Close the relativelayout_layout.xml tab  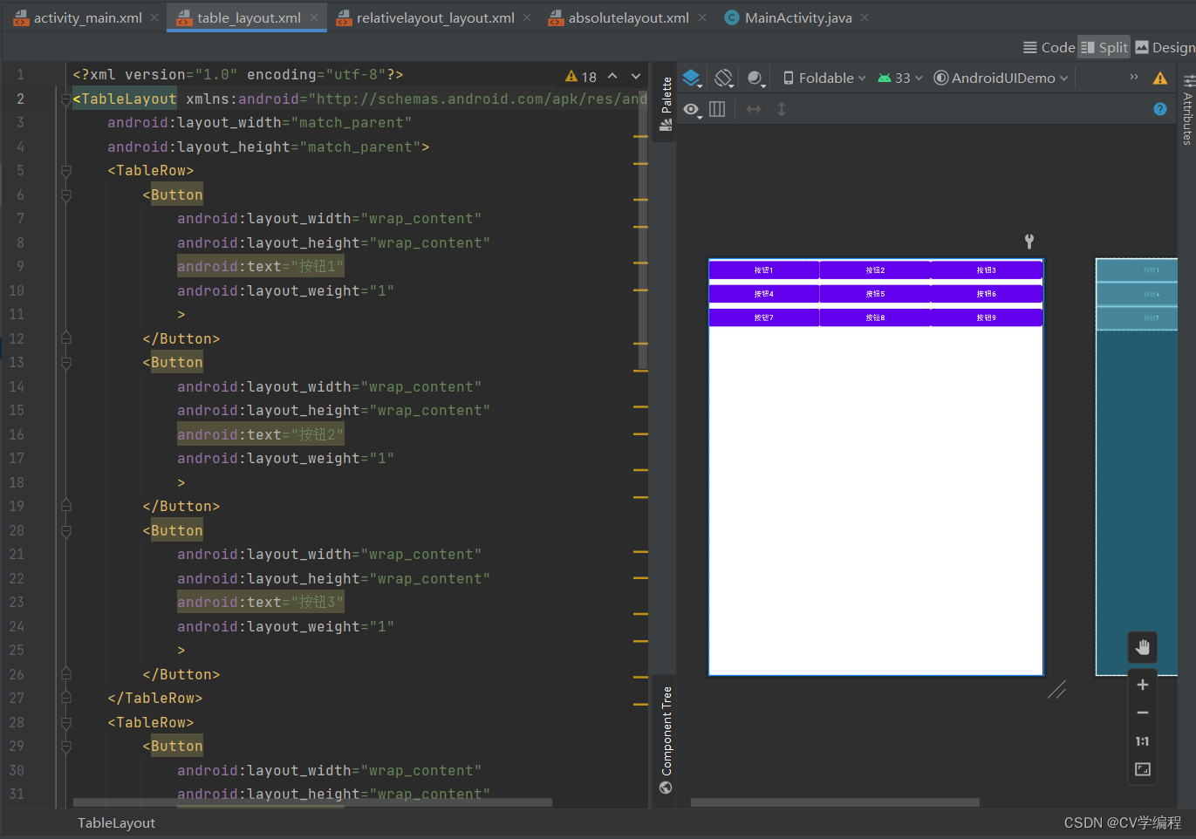(527, 17)
